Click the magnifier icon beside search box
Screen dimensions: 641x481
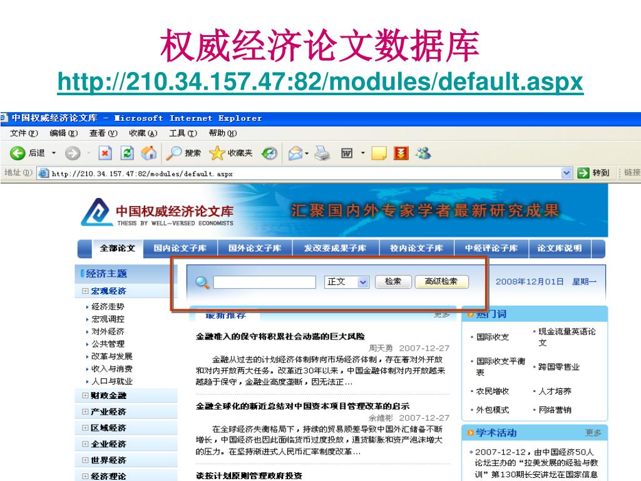(x=202, y=282)
